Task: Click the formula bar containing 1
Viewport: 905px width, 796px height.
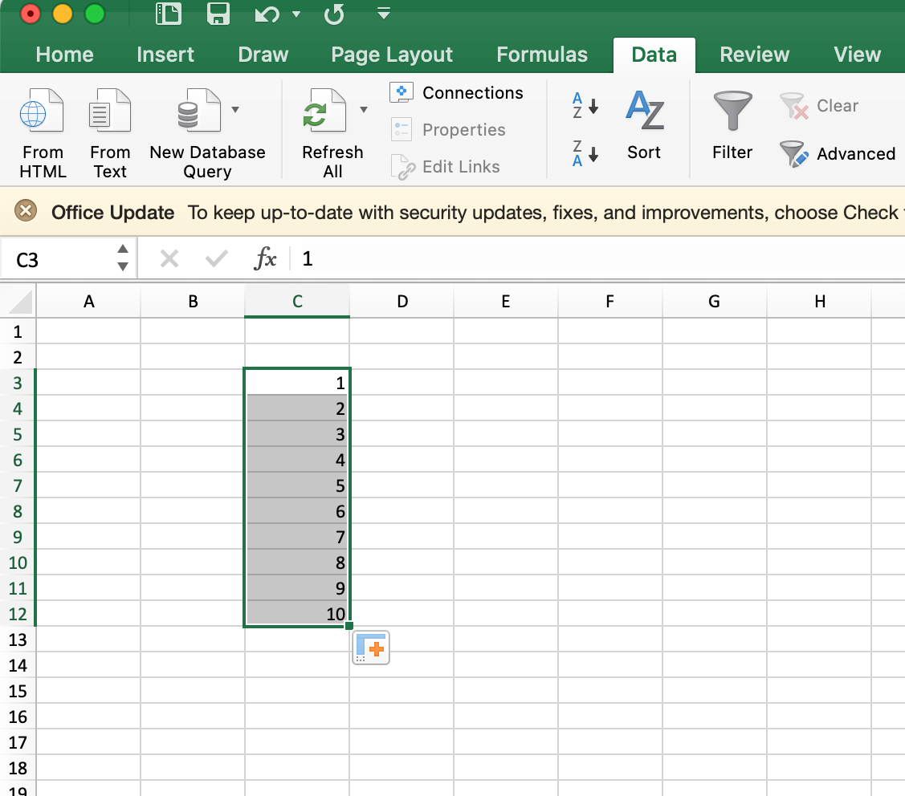Action: [598, 259]
